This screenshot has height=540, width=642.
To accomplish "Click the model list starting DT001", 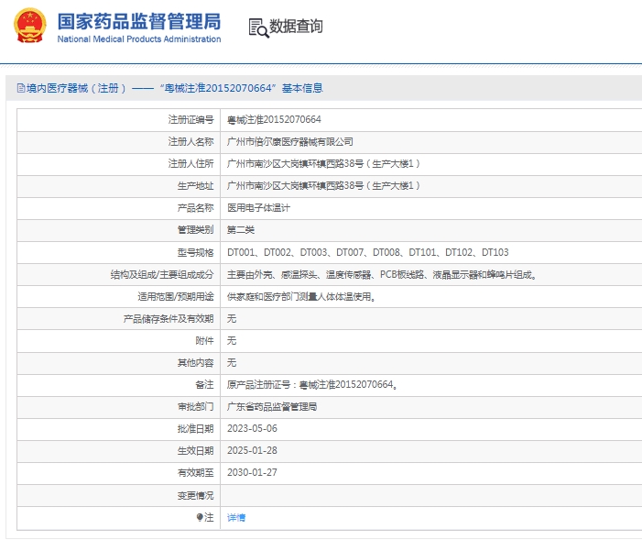I will 367,252.
